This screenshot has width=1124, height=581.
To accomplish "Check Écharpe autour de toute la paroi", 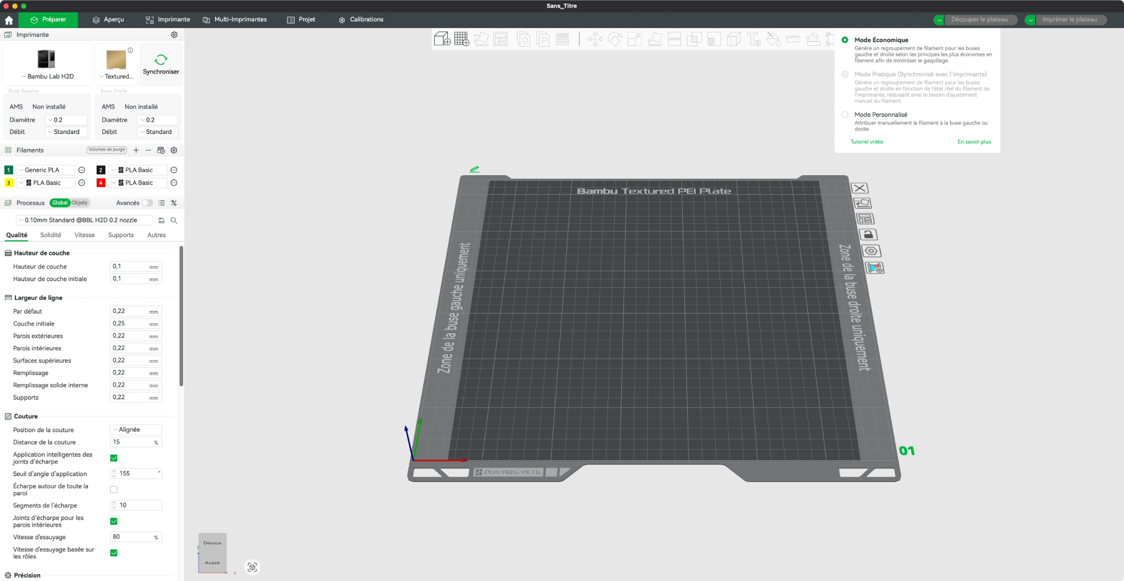I will (114, 489).
